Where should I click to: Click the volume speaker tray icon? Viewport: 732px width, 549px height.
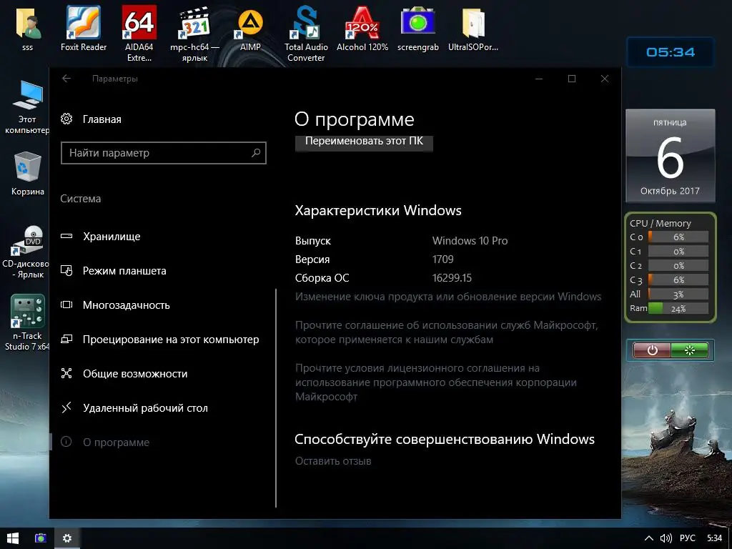[666, 538]
